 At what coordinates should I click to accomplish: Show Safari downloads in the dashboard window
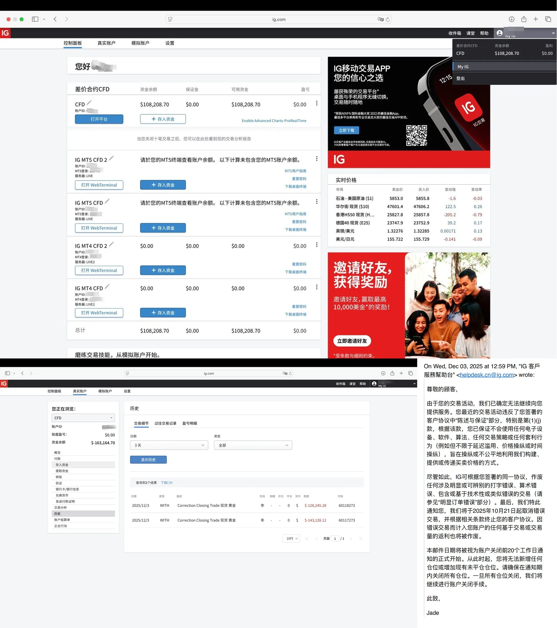point(512,19)
